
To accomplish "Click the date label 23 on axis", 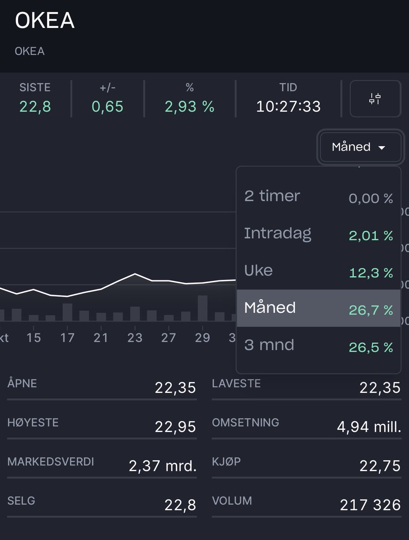I will point(135,337).
